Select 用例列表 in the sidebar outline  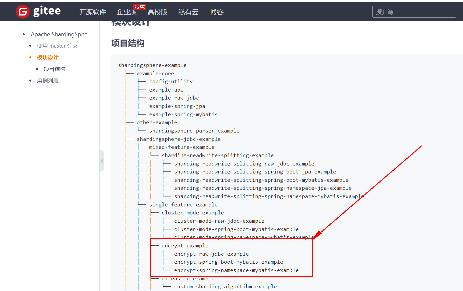(48, 80)
